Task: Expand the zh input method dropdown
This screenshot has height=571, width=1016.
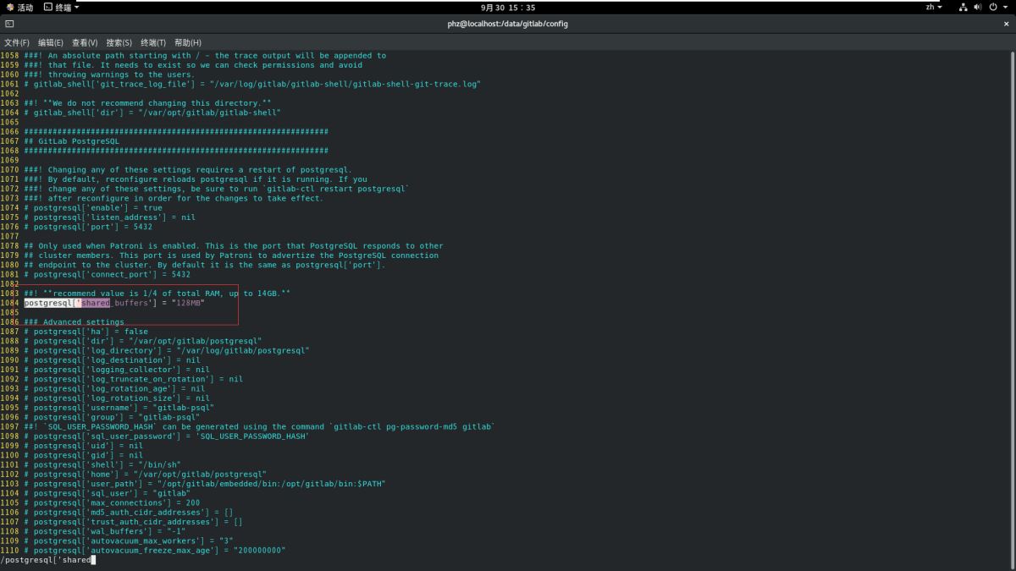Action: pos(933,8)
